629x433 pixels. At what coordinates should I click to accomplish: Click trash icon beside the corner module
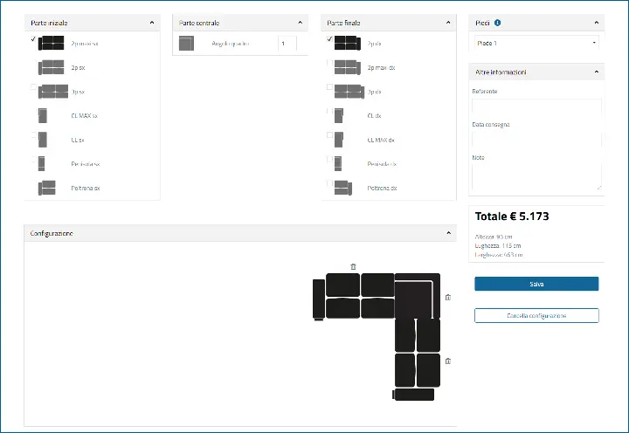pos(448,298)
